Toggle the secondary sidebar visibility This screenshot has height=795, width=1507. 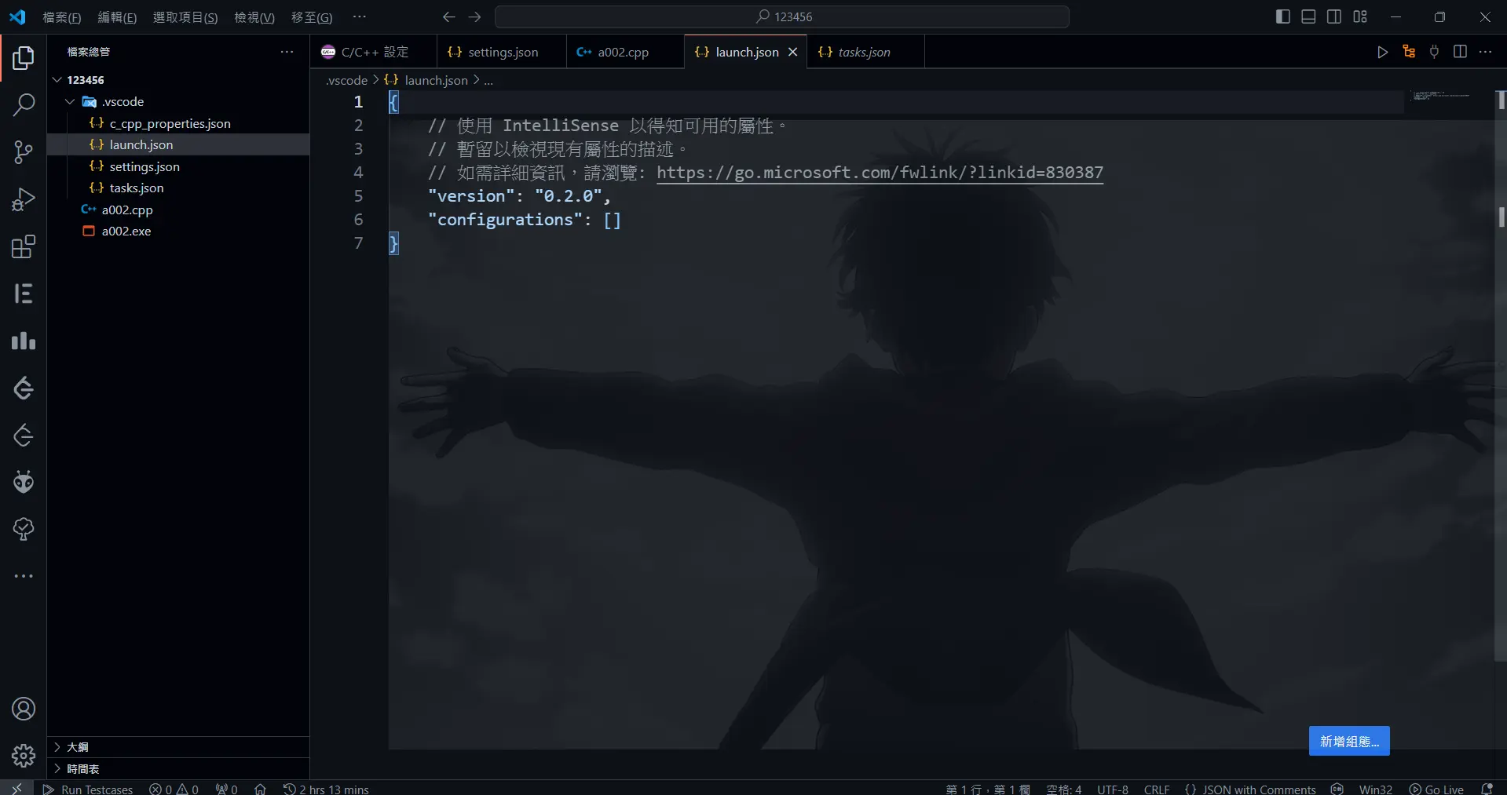point(1334,16)
